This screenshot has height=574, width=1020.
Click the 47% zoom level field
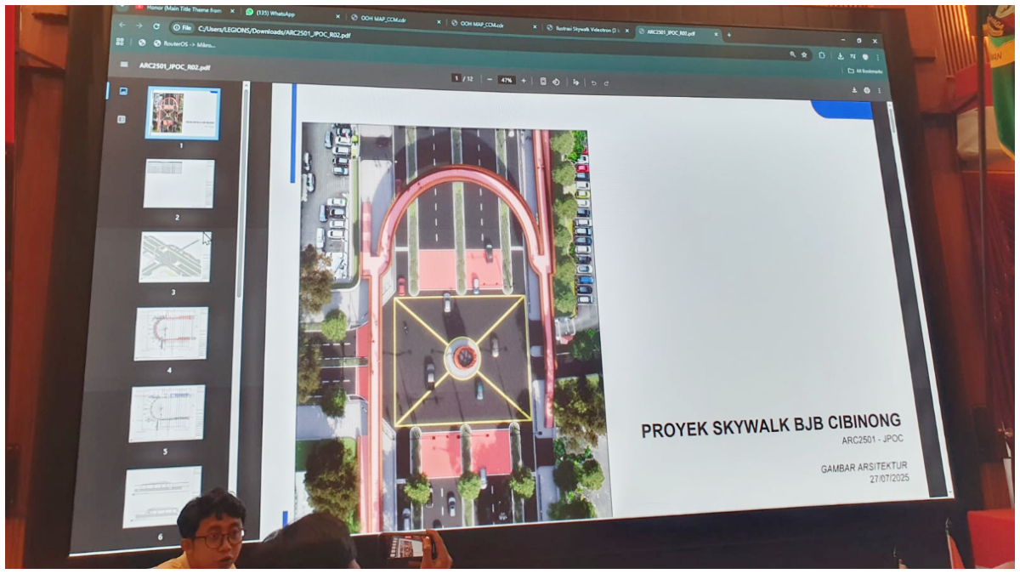point(507,80)
